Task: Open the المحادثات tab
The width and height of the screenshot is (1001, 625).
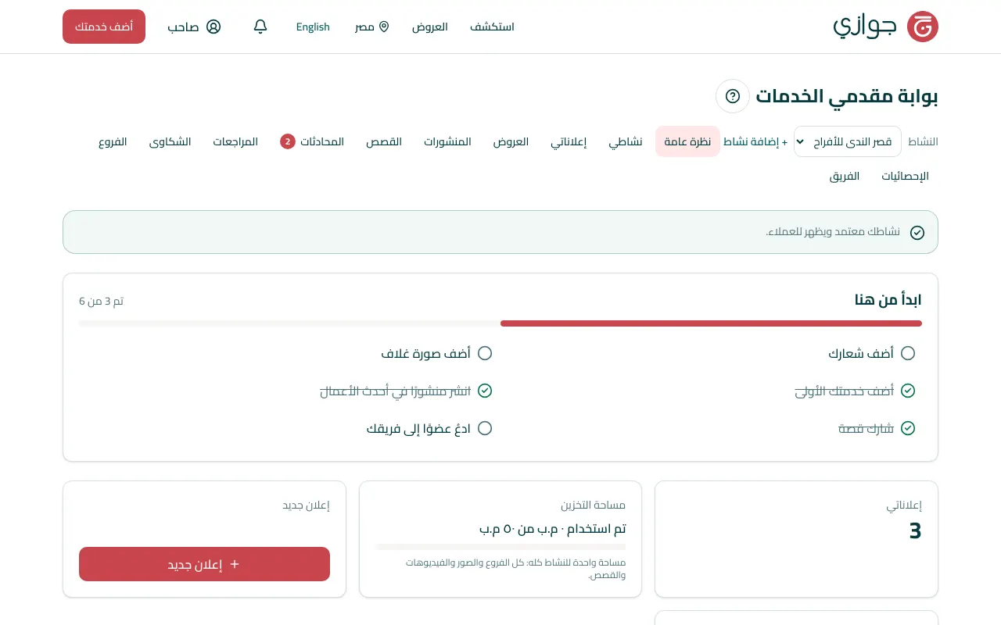Action: click(312, 141)
